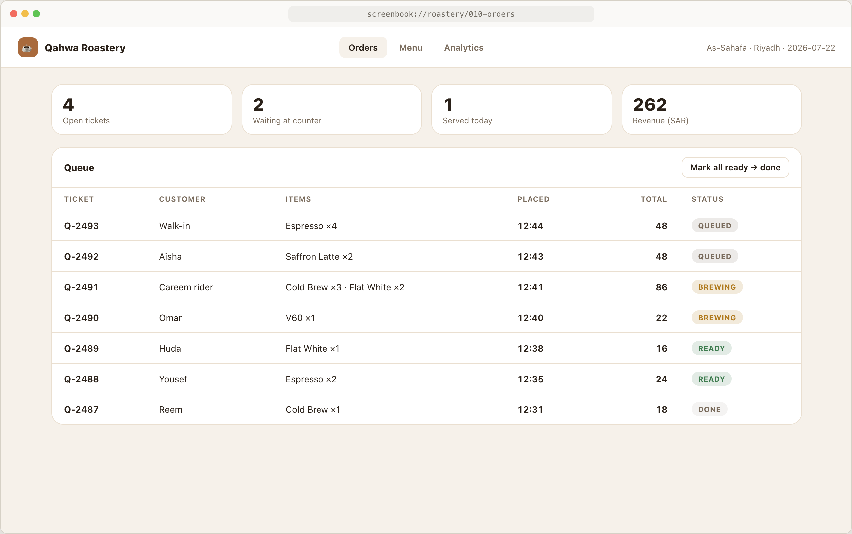Click the TICKET column header
This screenshot has height=534, width=852.
[x=79, y=199]
